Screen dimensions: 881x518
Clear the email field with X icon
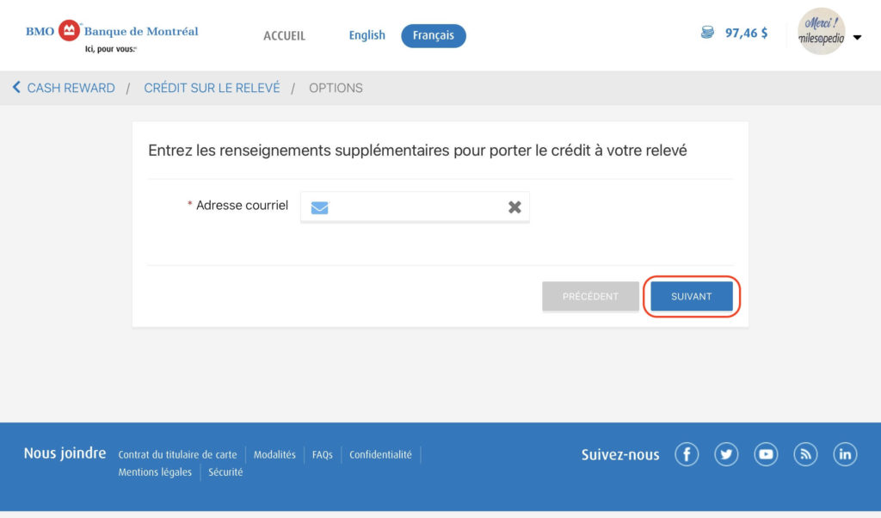point(514,207)
